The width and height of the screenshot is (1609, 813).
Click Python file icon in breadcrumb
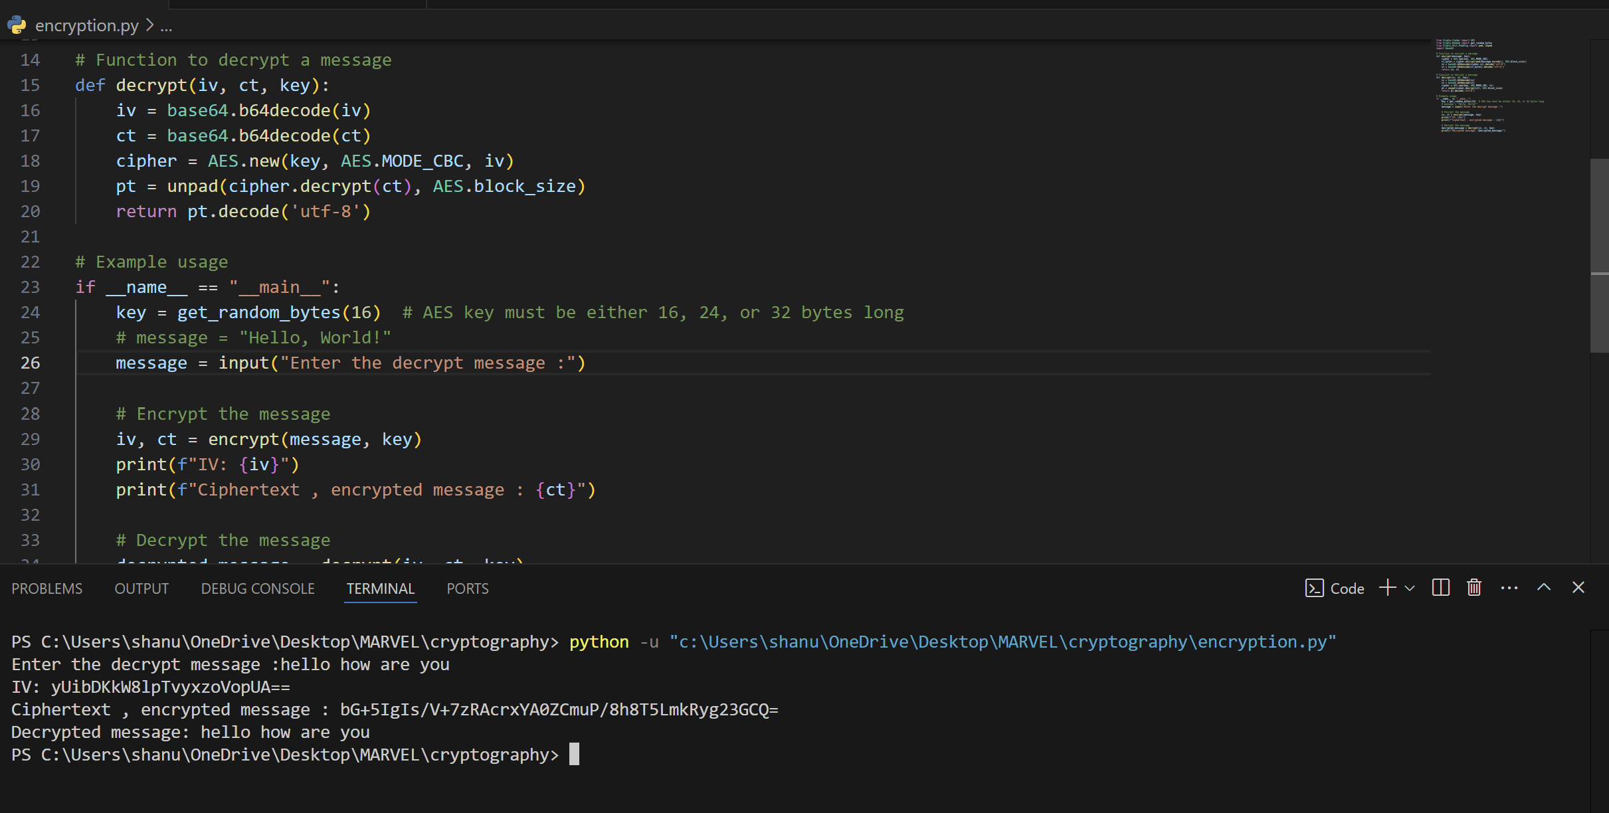17,25
